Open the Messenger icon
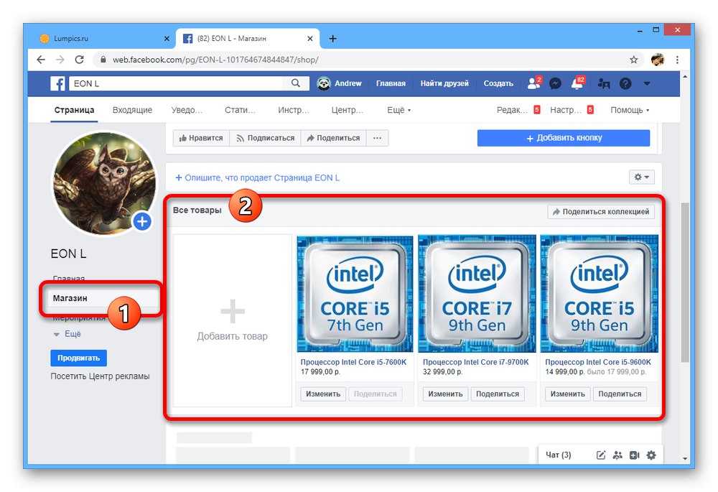This screenshot has width=718, height=492. click(556, 83)
